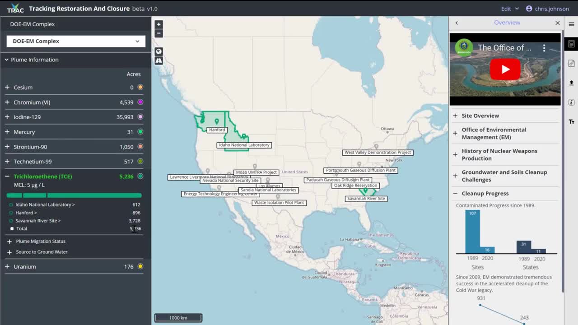Expand the Uranium row
The width and height of the screenshot is (578, 325).
tap(7, 266)
